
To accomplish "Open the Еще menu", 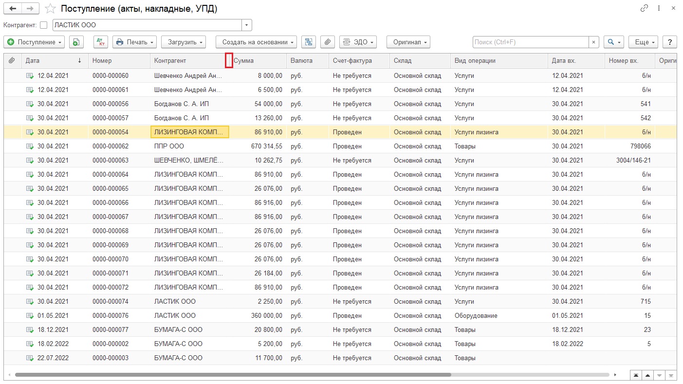I will pos(644,42).
